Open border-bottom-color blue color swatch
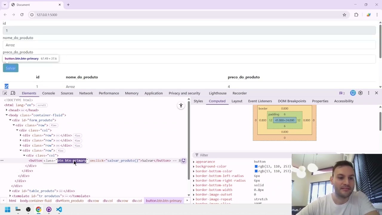382x215 pixels. [x=256, y=171]
